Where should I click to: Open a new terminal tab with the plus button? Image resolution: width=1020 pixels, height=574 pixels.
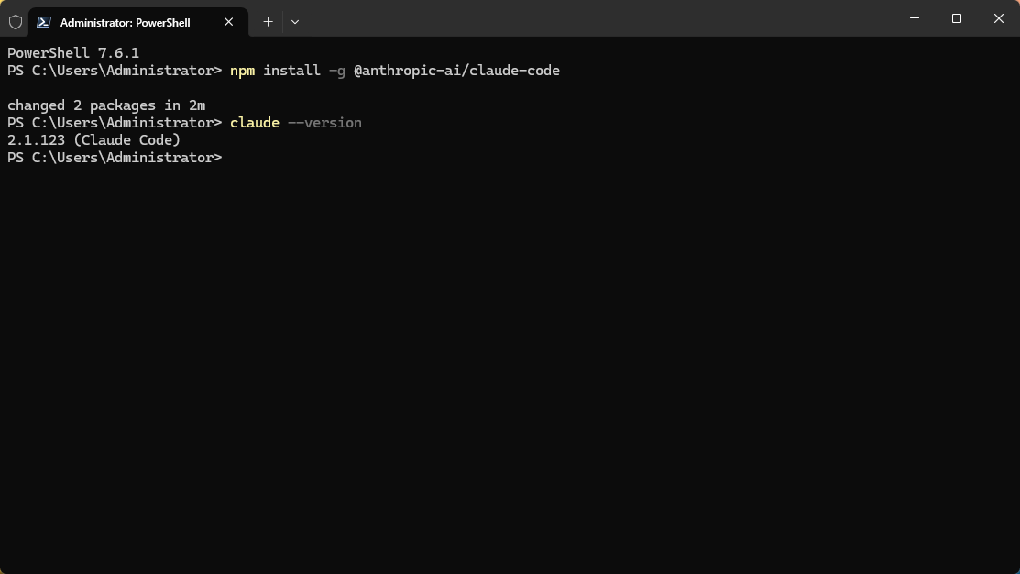(268, 21)
